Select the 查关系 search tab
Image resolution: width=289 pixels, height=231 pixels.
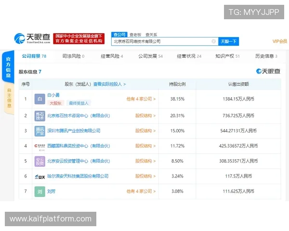[151, 35]
